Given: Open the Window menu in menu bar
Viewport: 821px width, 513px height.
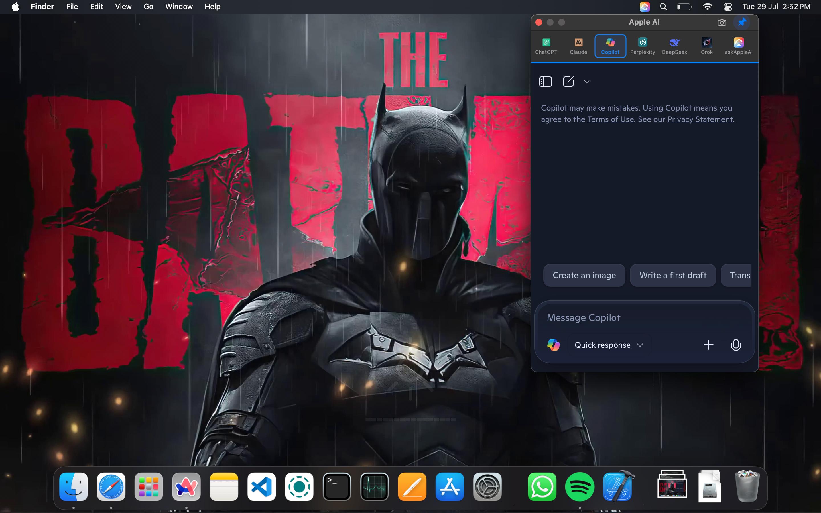Looking at the screenshot, I should click(179, 7).
